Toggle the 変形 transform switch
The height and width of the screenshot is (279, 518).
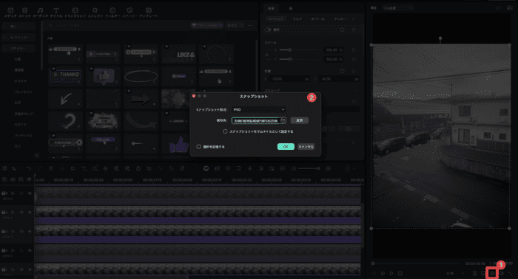tap(268, 30)
